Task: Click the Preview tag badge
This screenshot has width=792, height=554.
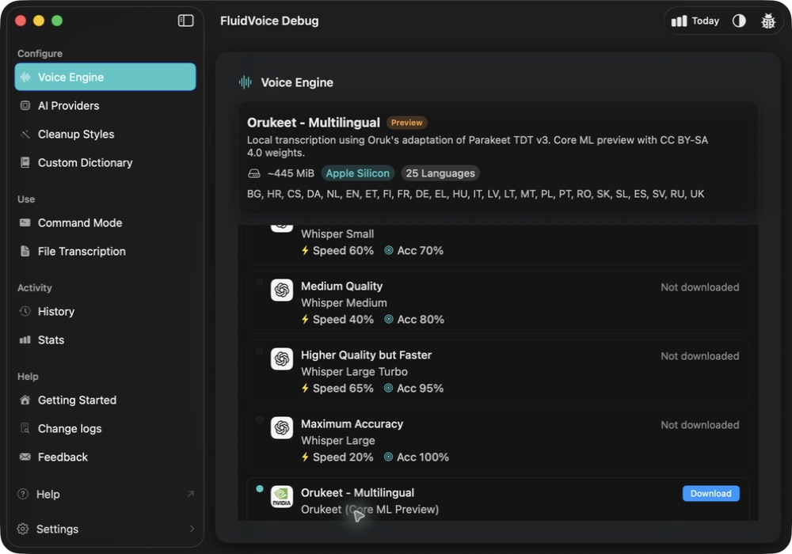Action: [406, 123]
